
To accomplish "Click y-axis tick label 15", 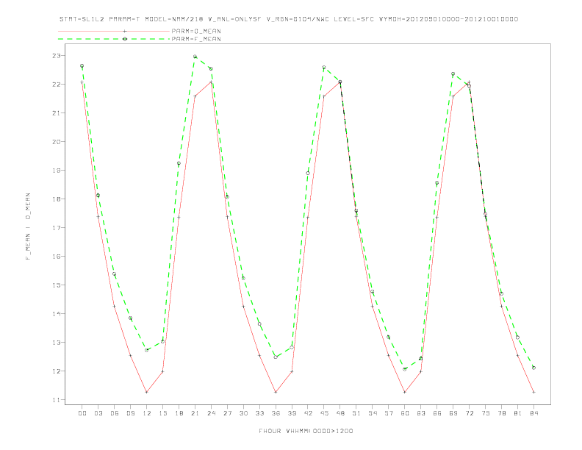I will tap(56, 285).
